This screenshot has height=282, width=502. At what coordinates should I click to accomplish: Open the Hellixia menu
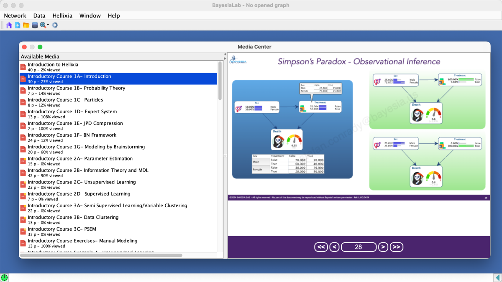coord(62,15)
